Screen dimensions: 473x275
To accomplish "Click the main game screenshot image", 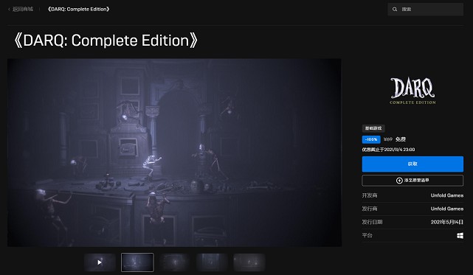I will (174, 153).
